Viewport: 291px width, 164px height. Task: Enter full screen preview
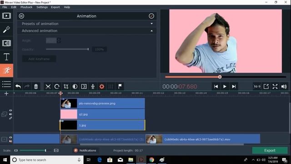tap(275, 87)
